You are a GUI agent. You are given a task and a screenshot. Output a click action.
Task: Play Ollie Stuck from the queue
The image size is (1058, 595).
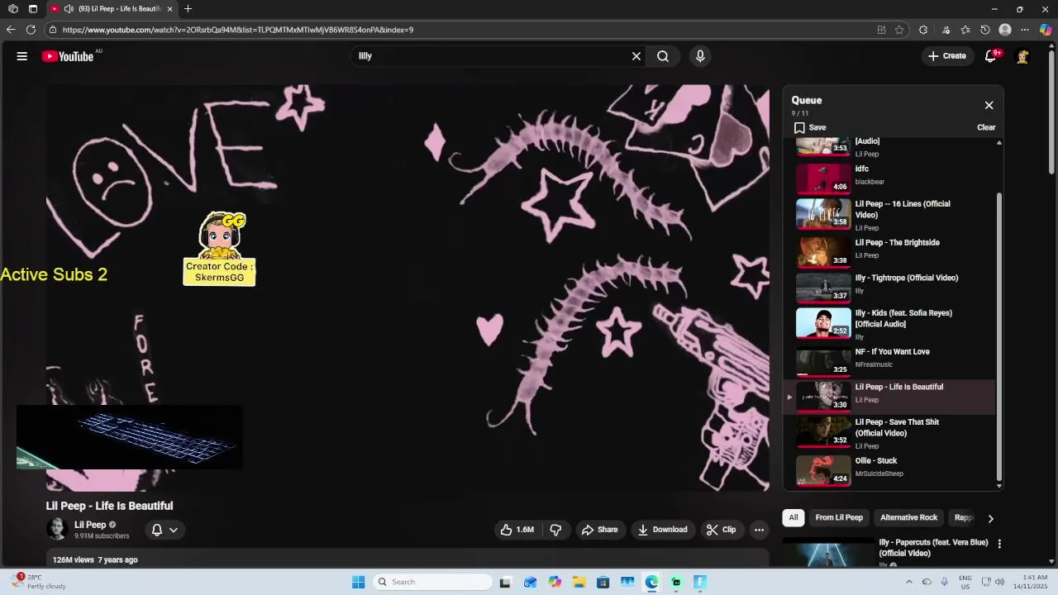pyautogui.click(x=889, y=469)
